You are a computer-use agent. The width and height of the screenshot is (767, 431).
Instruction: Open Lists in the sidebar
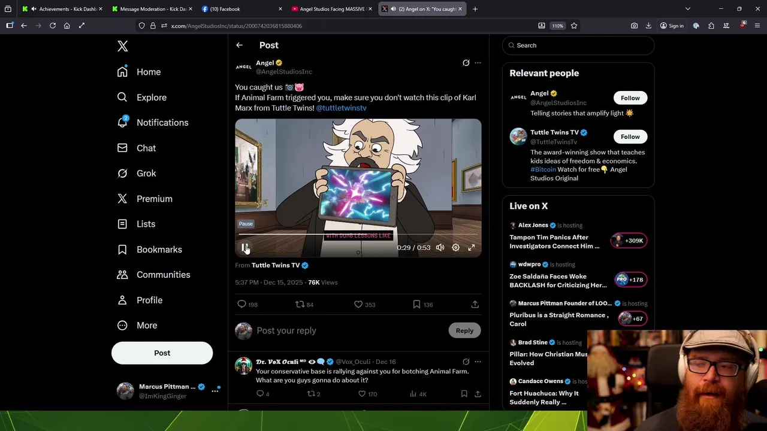(x=137, y=224)
